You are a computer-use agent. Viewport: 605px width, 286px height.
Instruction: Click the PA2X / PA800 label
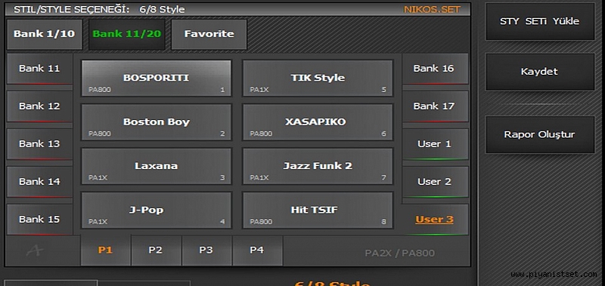click(400, 254)
